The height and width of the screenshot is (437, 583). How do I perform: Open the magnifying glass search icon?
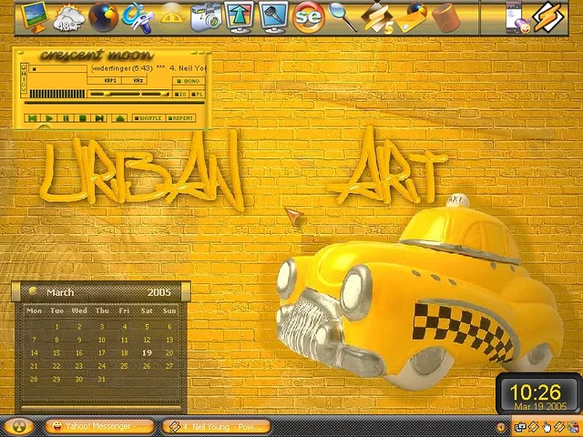[343, 17]
